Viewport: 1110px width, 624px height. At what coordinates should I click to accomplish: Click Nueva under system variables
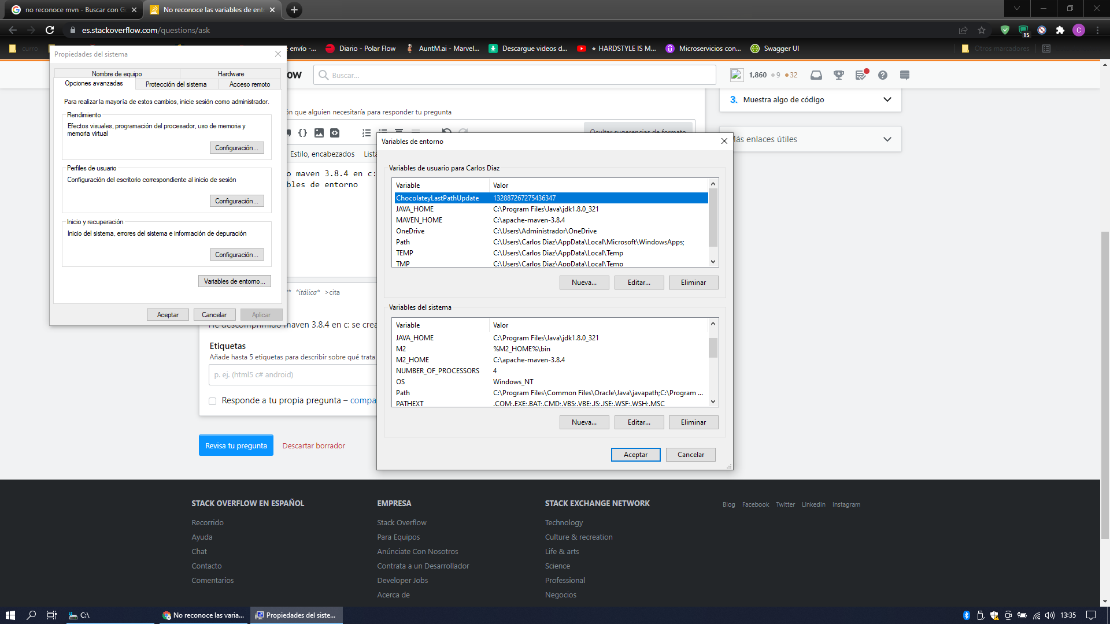point(584,422)
